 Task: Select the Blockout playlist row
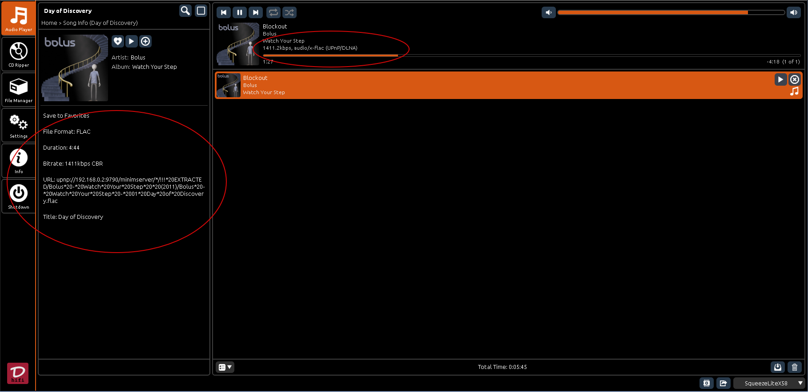(509, 85)
